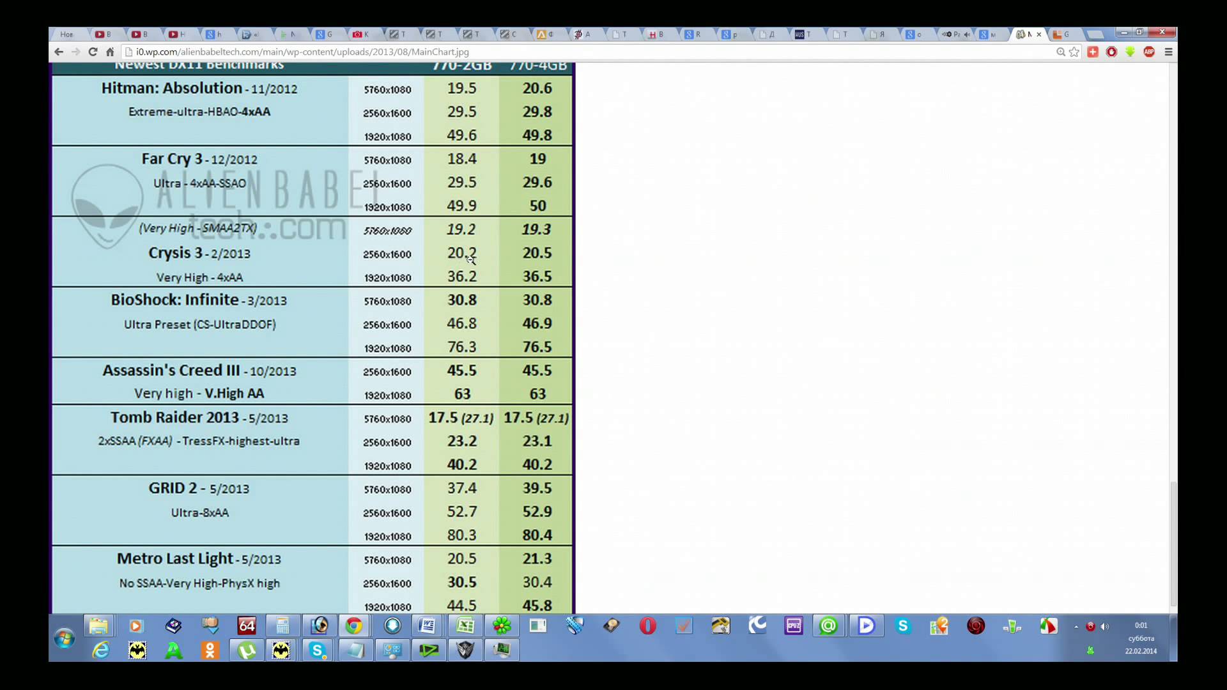Open the AdBlock Plus extension icon
The height and width of the screenshot is (690, 1227).
point(1149,52)
